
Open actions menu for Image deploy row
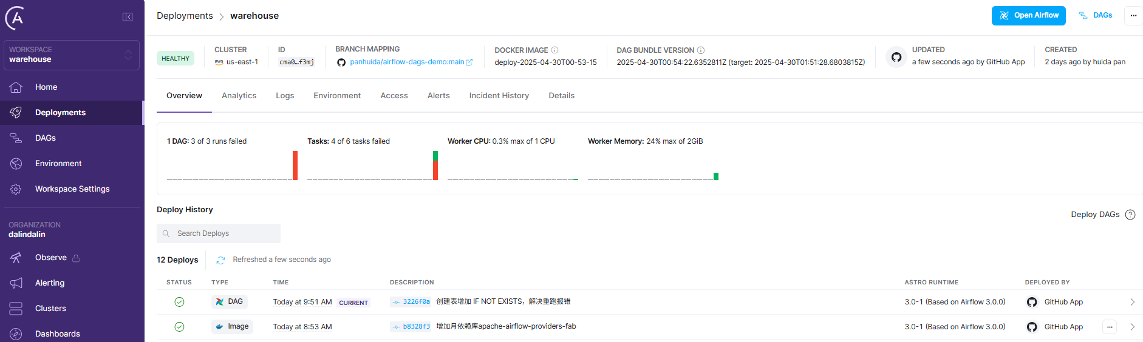click(x=1110, y=327)
